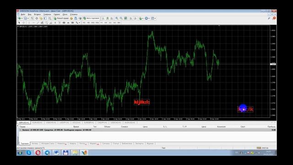Open Opera browser from the taskbar
The height and width of the screenshot is (165, 293).
tap(38, 153)
